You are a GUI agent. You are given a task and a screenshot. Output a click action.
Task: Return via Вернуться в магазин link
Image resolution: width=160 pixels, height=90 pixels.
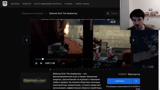pyautogui.click(x=33, y=13)
